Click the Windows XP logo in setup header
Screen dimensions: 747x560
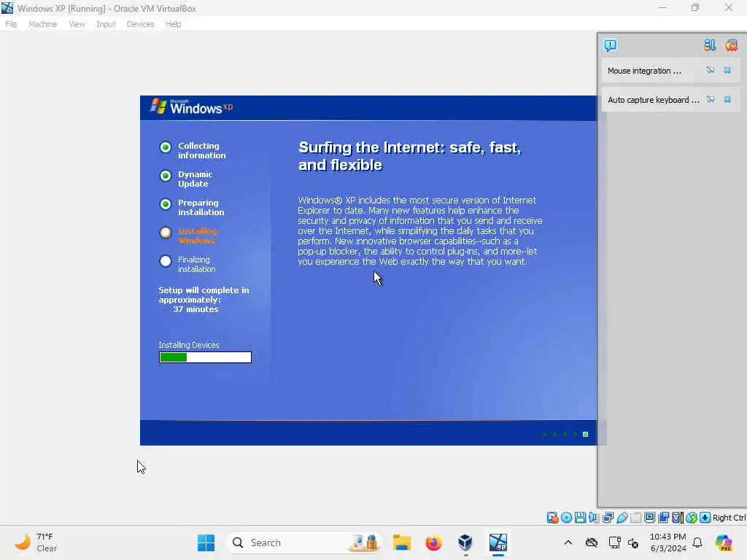(x=192, y=106)
